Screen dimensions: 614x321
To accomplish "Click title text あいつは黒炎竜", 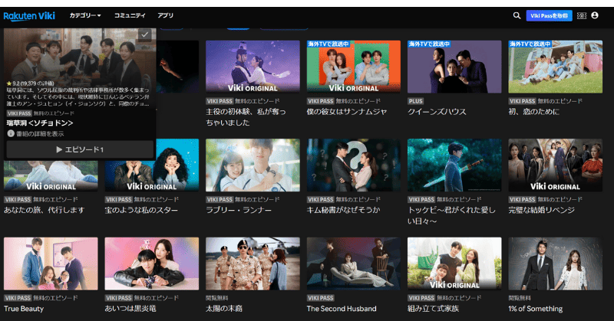I will coord(130,309).
